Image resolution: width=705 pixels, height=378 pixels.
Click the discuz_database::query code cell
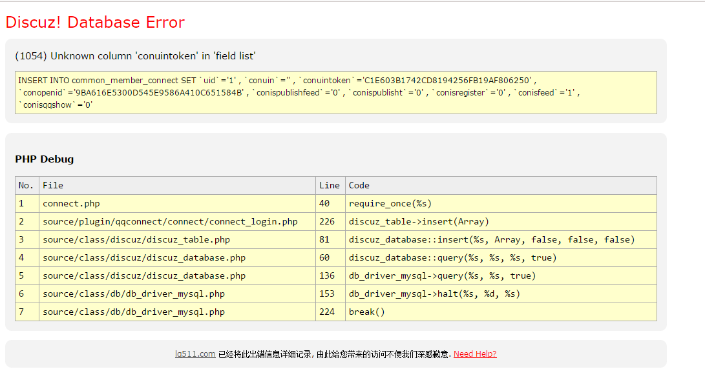click(x=452, y=258)
